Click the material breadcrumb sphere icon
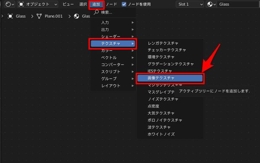Viewport: 260px width, 163px height. pos(76,16)
